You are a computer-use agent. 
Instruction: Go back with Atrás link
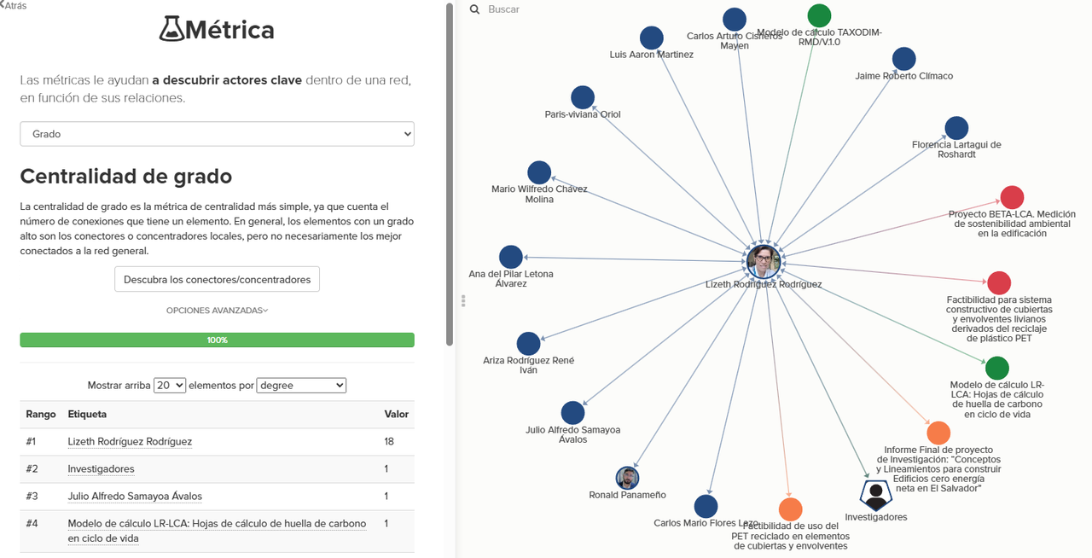pyautogui.click(x=14, y=5)
